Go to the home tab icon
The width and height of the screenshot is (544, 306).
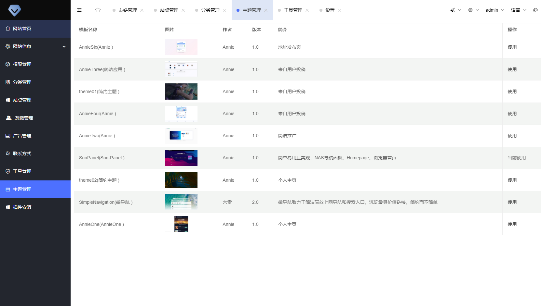[x=98, y=10]
